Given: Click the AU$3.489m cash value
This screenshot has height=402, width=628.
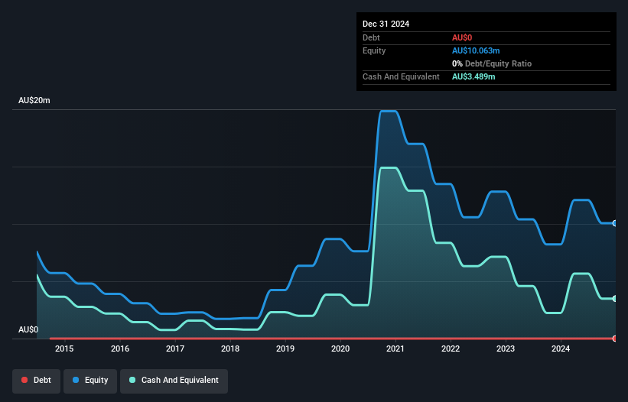Looking at the screenshot, I should 473,76.
